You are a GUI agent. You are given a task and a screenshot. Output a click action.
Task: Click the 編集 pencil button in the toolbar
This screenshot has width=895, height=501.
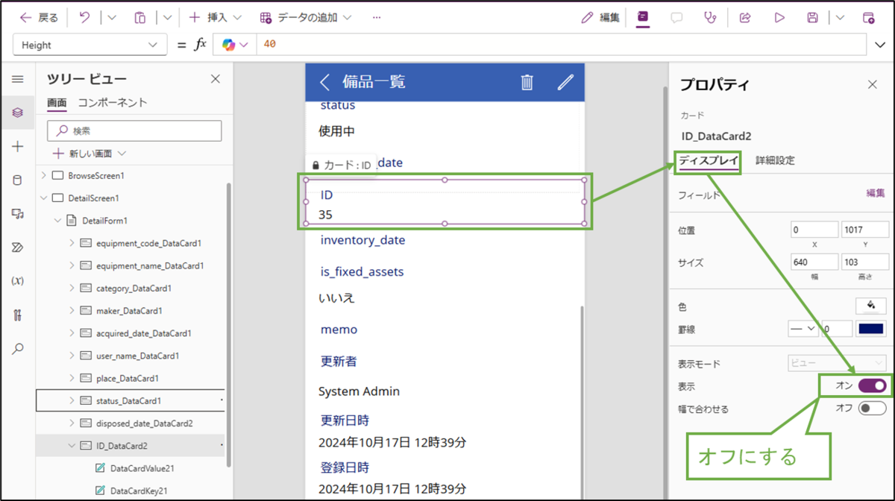600,17
